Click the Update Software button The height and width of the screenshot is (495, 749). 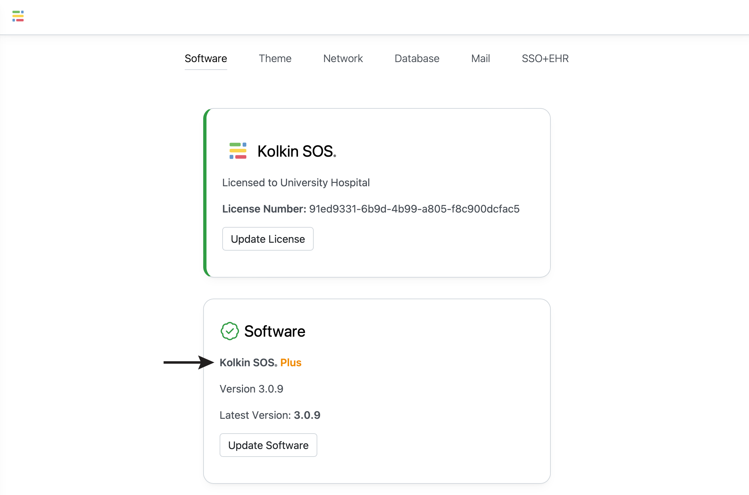pyautogui.click(x=268, y=445)
